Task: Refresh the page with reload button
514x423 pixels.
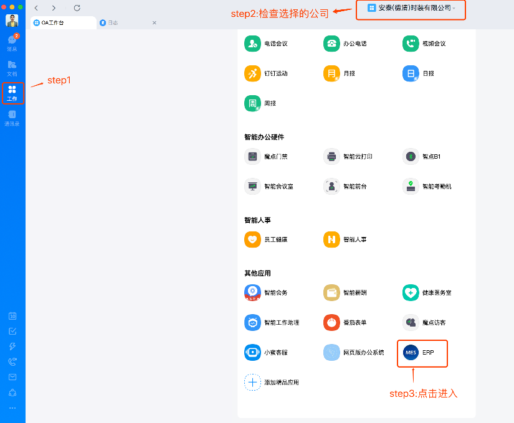Action: coord(77,8)
